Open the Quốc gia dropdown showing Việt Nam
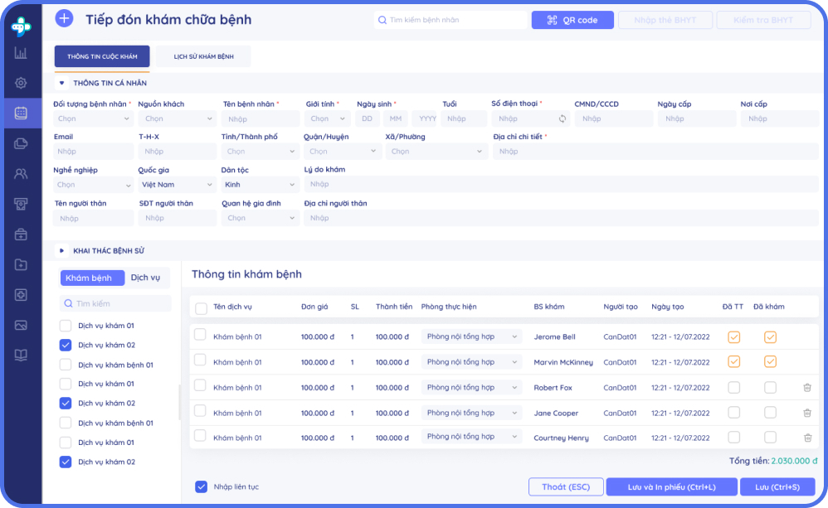 tap(177, 185)
